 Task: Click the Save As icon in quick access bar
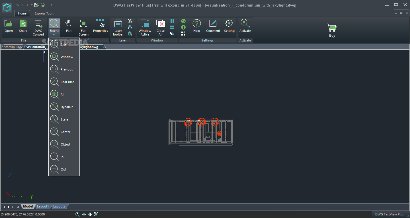pos(36,5)
